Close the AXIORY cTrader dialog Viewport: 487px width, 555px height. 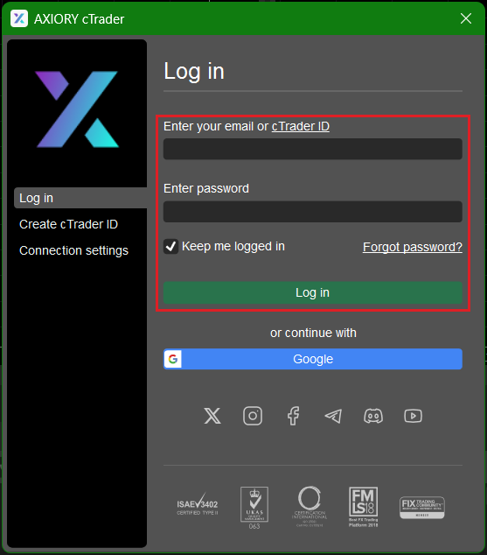(x=466, y=18)
